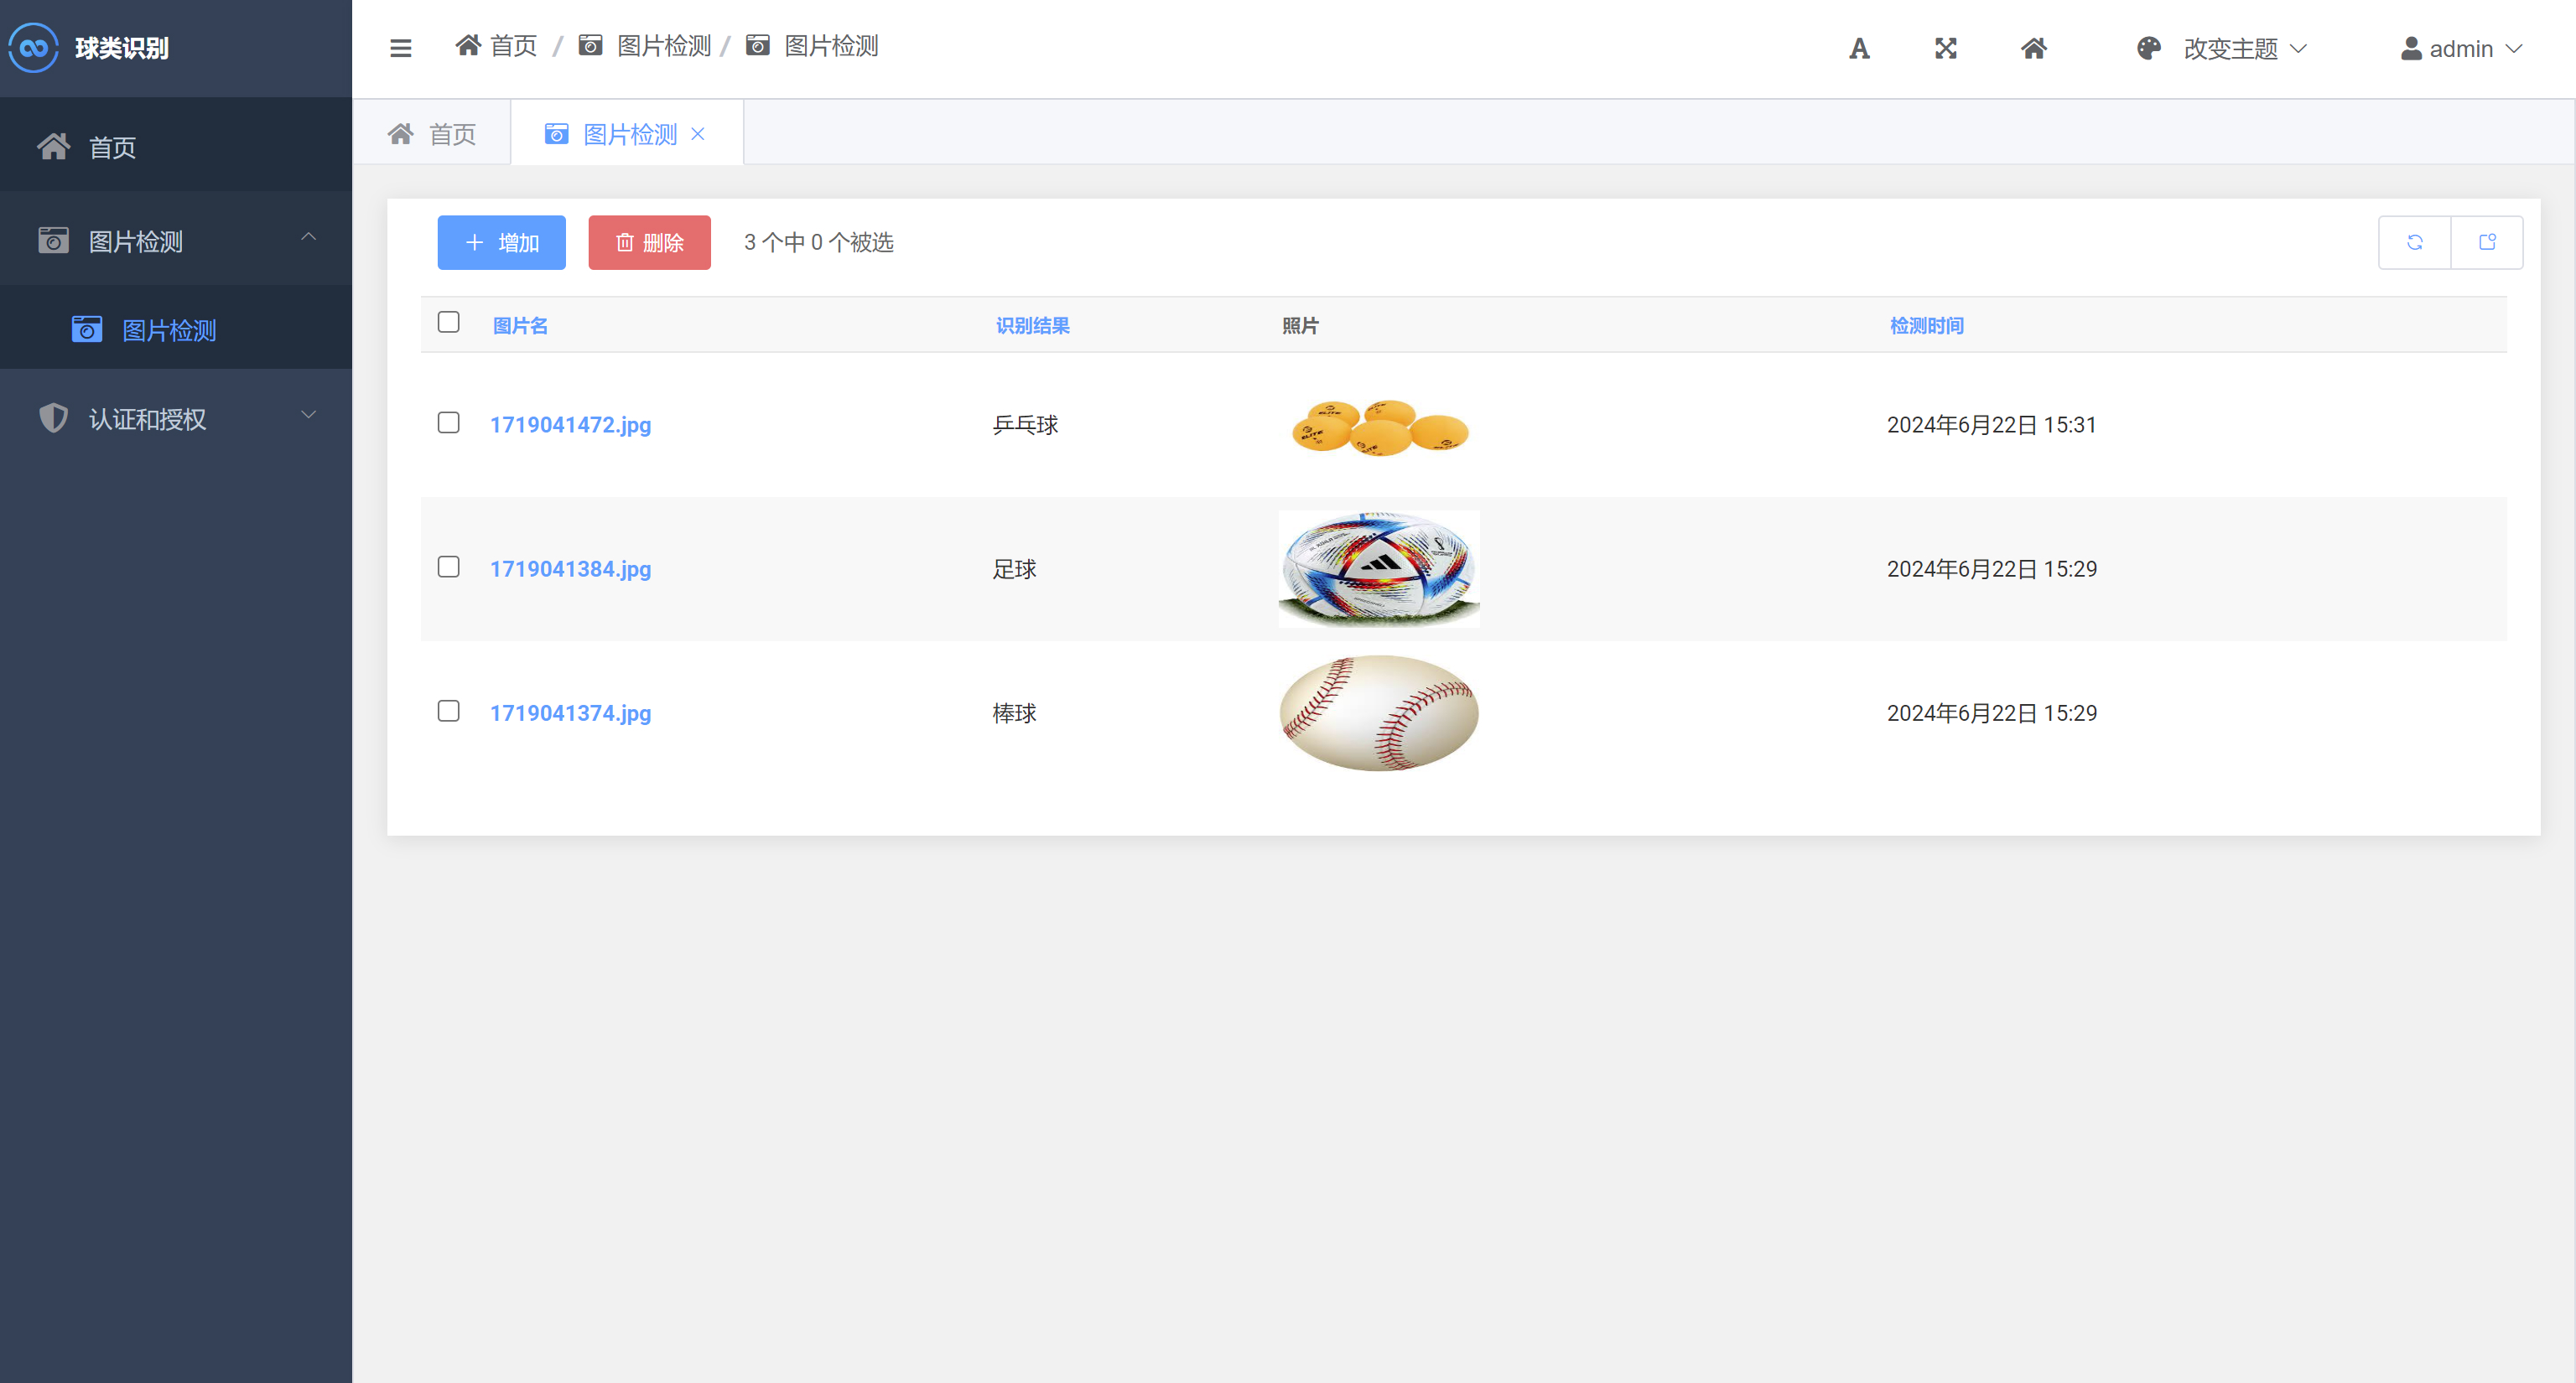Click the palette icon next to 改变主题

click(x=2148, y=47)
